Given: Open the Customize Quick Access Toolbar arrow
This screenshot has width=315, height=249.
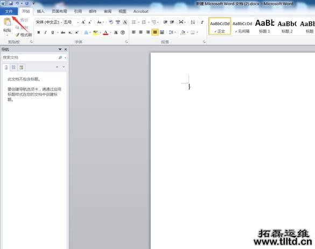Looking at the screenshot, I should (x=33, y=3).
